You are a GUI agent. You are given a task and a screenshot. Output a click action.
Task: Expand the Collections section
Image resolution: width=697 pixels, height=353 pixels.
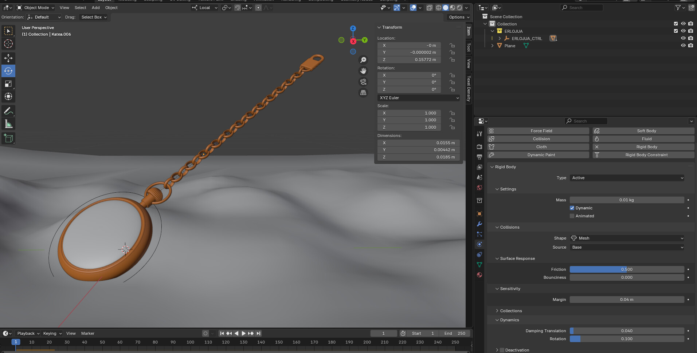[511, 311]
